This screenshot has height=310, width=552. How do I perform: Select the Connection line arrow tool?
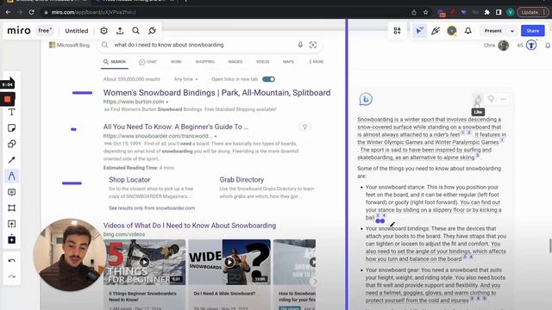pos(11,160)
